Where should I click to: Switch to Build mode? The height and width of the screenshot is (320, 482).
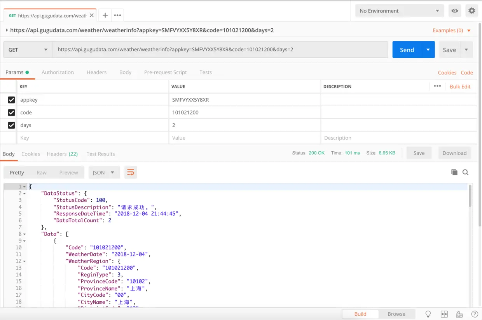click(x=360, y=314)
